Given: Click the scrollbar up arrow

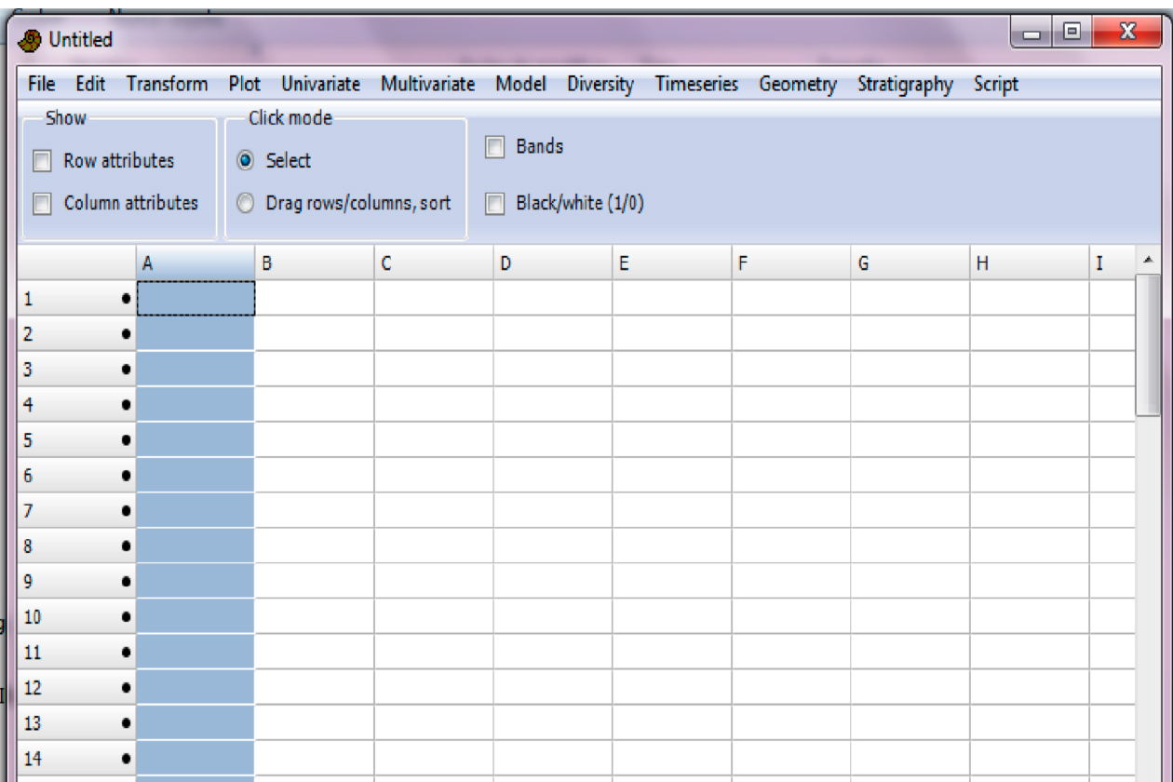Looking at the screenshot, I should coord(1148,261).
